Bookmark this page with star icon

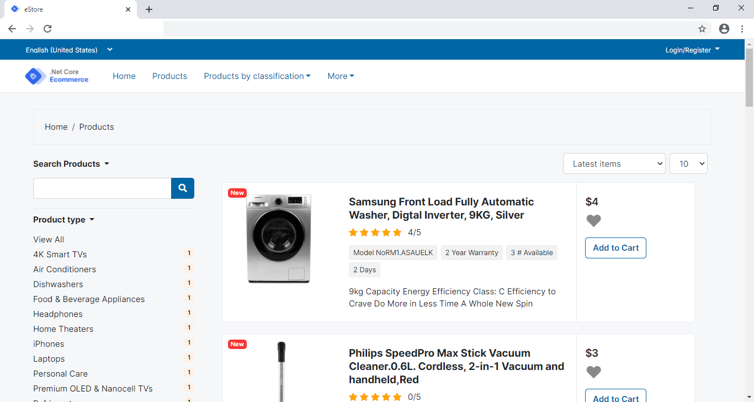(x=702, y=29)
